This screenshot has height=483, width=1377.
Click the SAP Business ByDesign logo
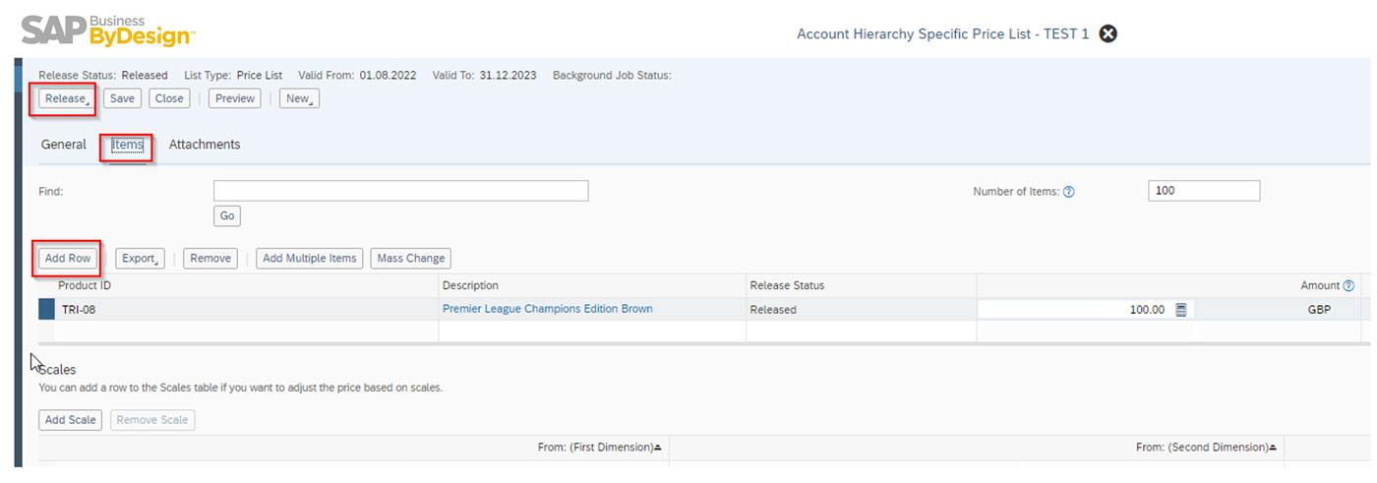[108, 30]
